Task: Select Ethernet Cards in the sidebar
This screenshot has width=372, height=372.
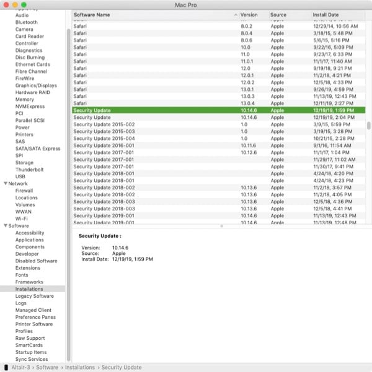Action: click(33, 64)
